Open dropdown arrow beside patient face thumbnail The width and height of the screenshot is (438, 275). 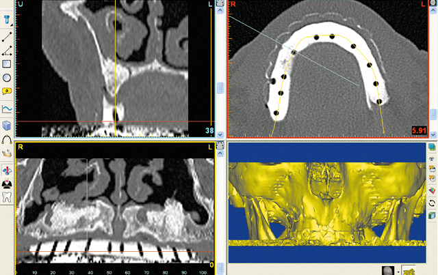tap(398, 270)
